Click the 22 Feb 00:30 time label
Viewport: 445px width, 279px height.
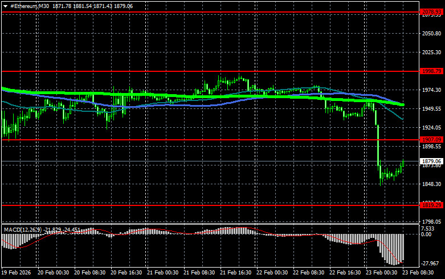click(271, 273)
